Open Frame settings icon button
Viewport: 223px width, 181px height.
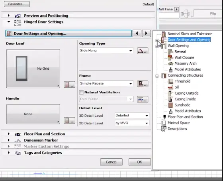(143, 84)
